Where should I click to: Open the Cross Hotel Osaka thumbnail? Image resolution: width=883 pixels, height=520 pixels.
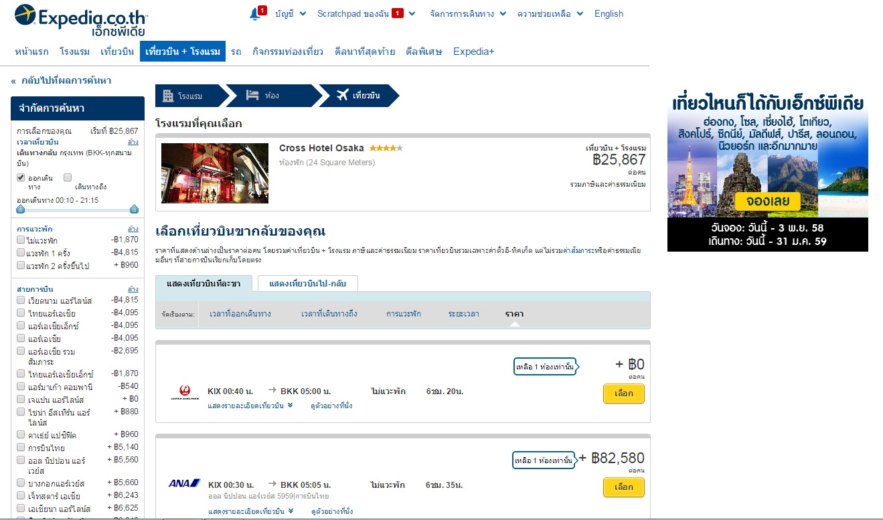point(215,173)
